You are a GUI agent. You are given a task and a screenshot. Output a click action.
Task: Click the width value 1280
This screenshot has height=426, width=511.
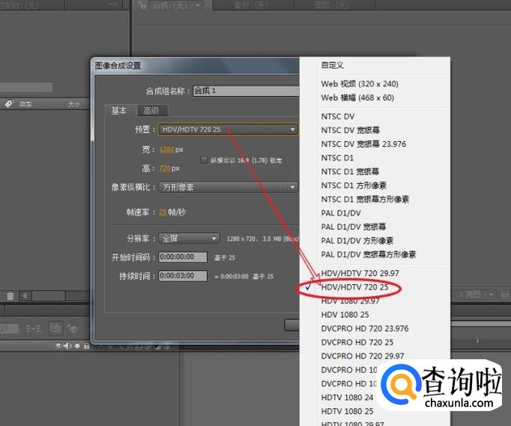click(167, 150)
